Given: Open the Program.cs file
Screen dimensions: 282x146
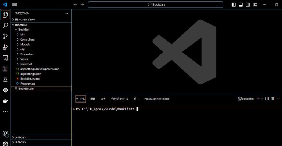Looking at the screenshot, I should tap(28, 84).
